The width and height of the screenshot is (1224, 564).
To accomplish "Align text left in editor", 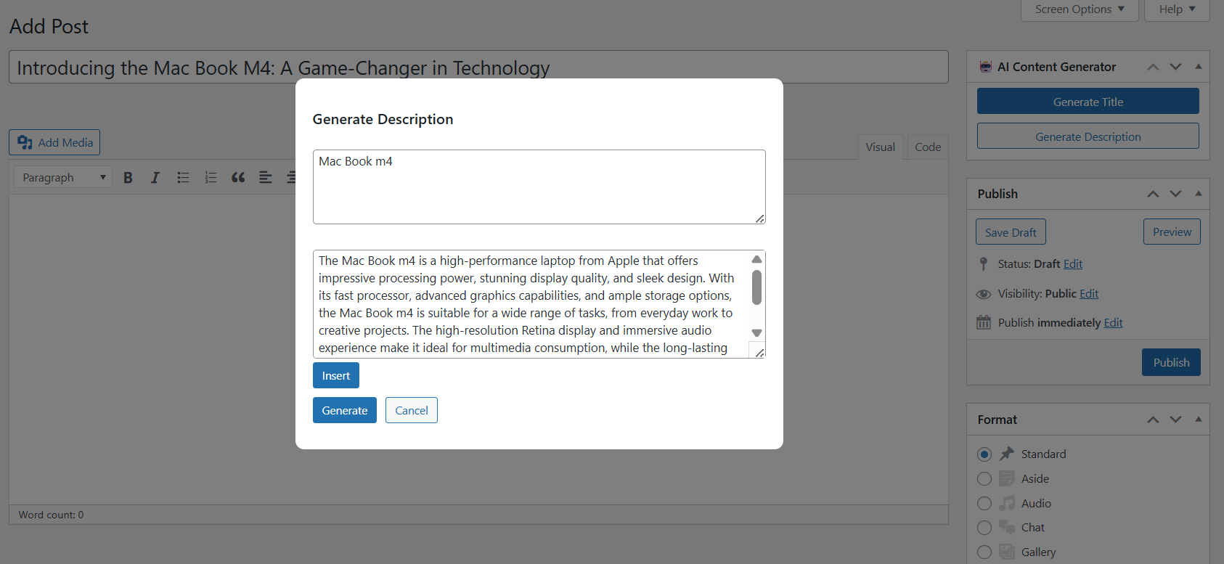I will (x=266, y=178).
